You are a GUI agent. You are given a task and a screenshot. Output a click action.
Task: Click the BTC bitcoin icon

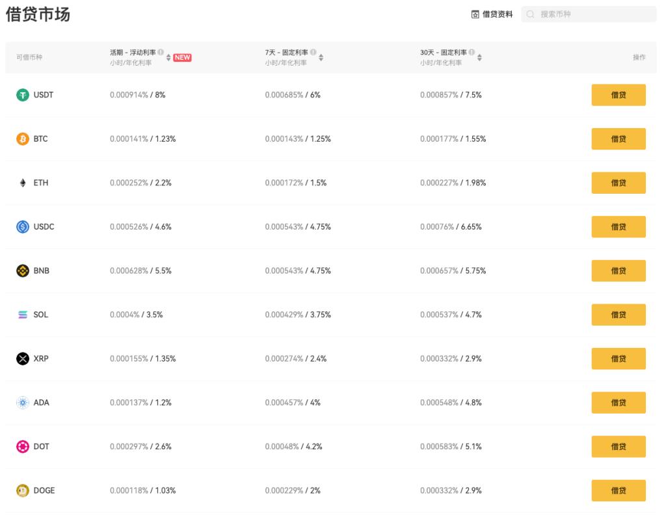pos(21,139)
